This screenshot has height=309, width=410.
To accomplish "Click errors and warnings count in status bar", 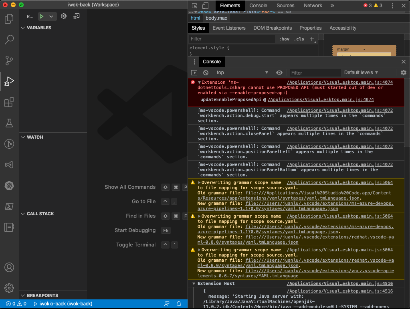I will (16, 304).
